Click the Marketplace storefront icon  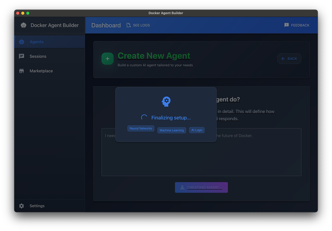(21, 71)
